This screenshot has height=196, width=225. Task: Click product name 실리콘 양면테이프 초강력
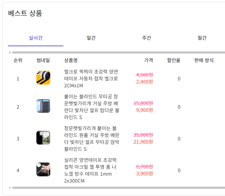(x=90, y=170)
